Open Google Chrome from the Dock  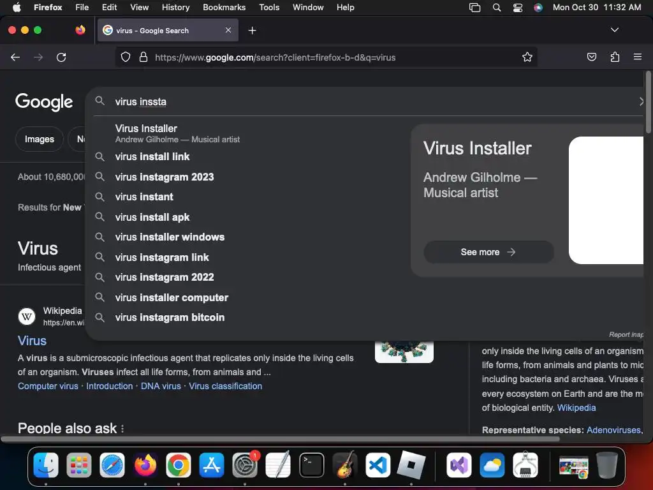tap(179, 464)
